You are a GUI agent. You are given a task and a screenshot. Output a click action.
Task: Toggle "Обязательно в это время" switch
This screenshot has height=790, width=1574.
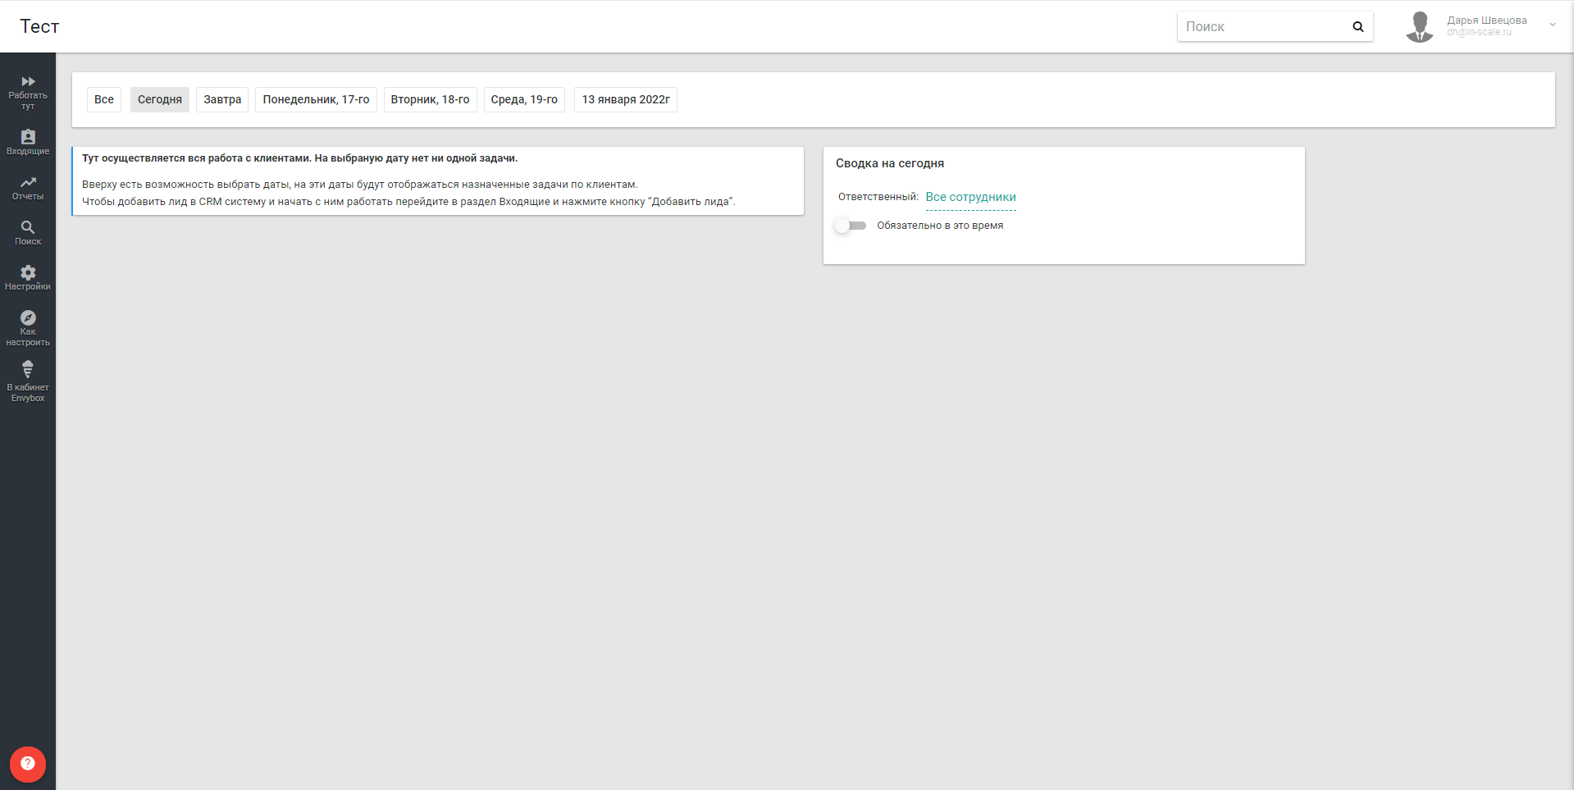851,226
